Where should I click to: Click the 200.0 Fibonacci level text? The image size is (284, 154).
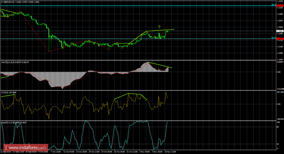pos(273,5)
